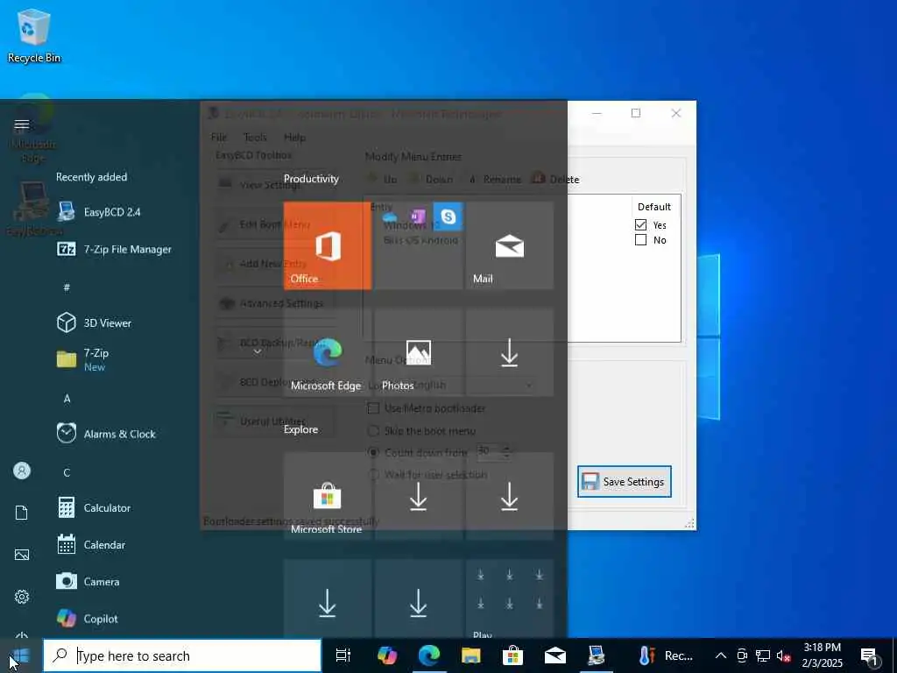This screenshot has width=897, height=673.
Task: Open the Microsoft Edge tile
Action: [x=328, y=352]
